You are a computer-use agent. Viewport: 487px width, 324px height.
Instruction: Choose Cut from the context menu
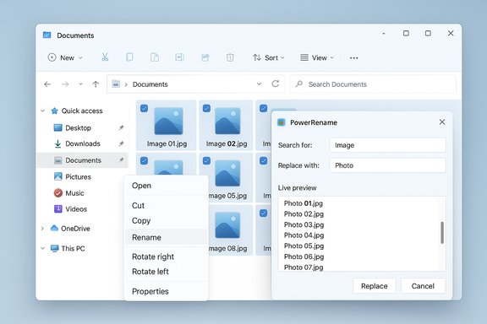click(166, 206)
